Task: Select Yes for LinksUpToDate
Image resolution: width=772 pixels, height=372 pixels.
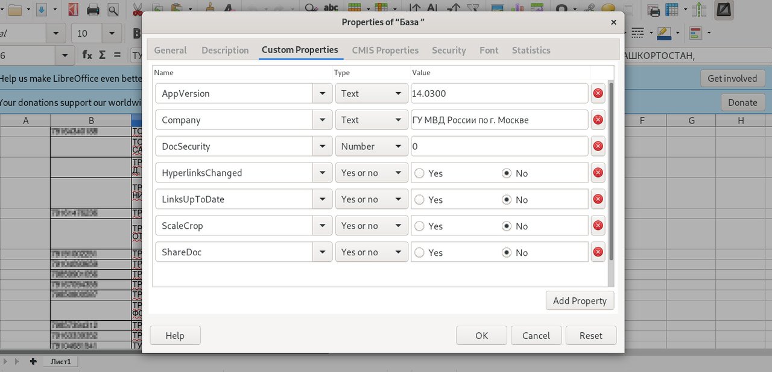Action: pyautogui.click(x=420, y=200)
